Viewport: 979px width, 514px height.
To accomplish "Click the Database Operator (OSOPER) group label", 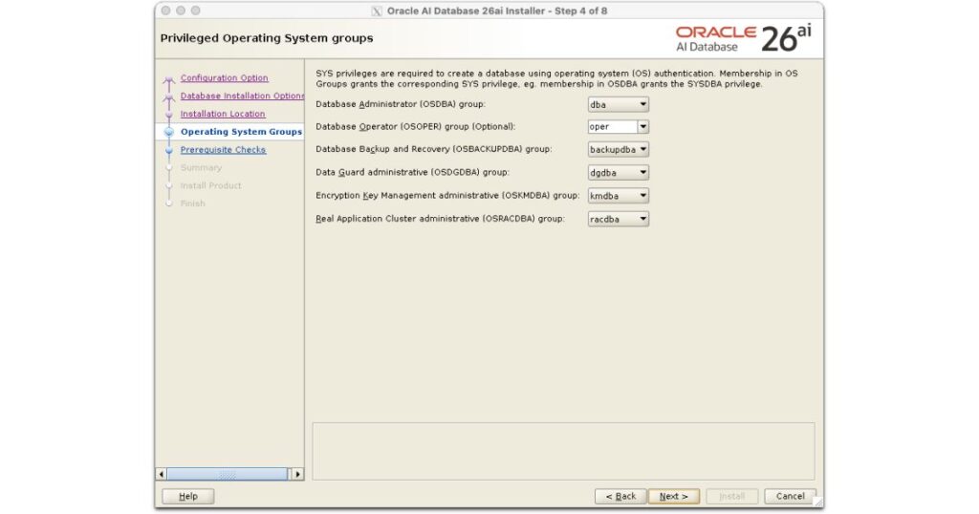I will pos(415,127).
